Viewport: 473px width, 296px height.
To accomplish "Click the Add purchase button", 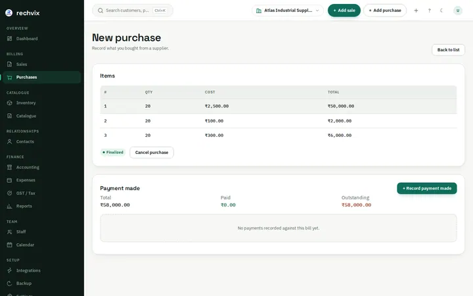I will click(385, 11).
